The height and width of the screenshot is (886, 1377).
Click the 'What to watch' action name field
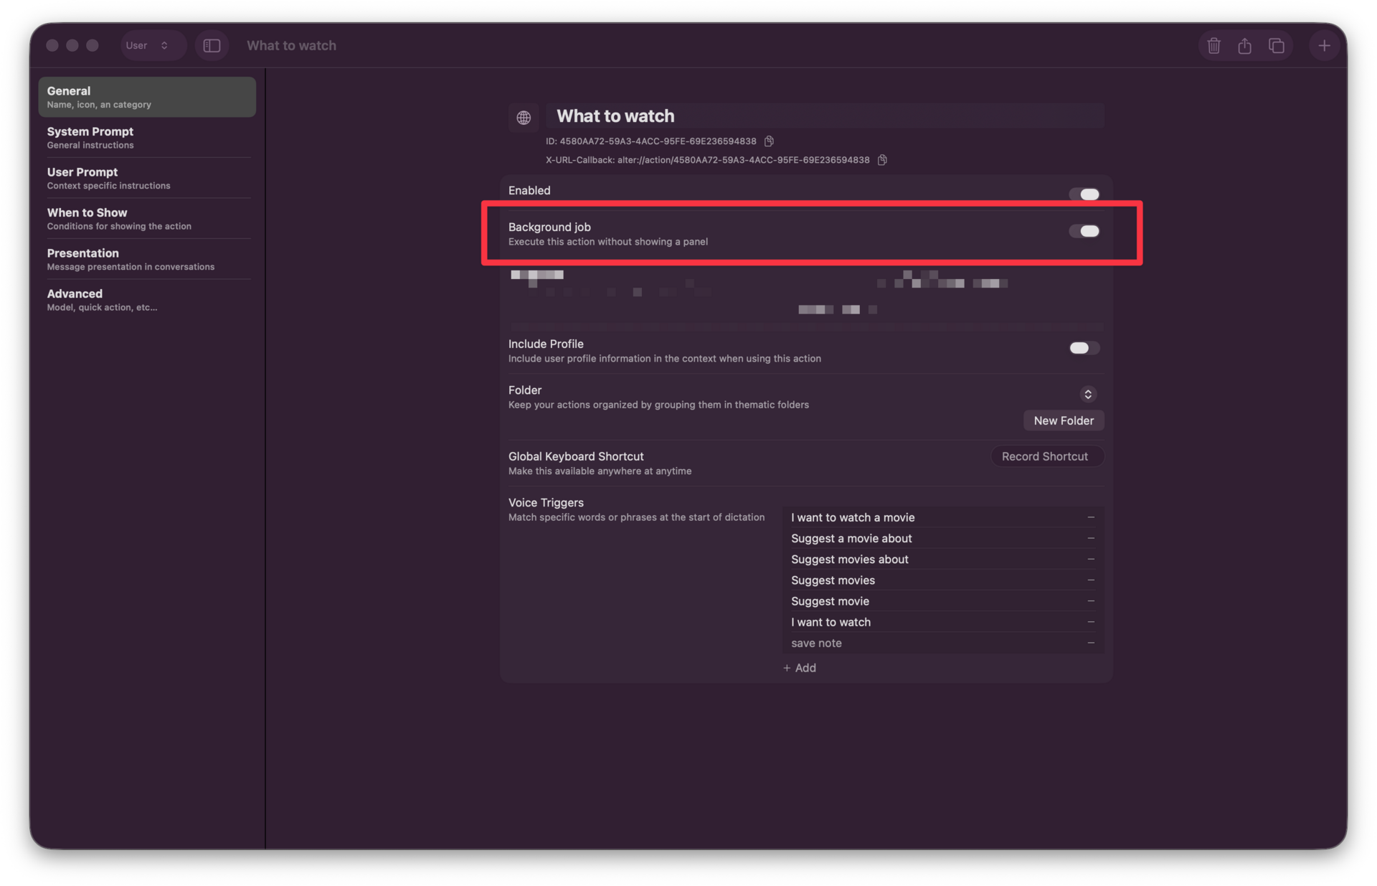tap(825, 116)
